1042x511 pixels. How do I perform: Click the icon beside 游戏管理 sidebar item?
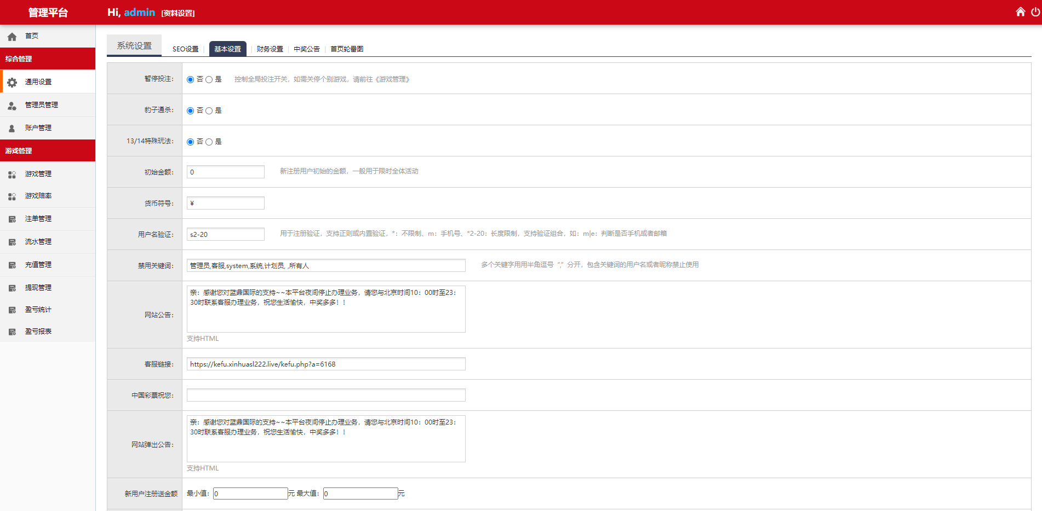(x=12, y=174)
